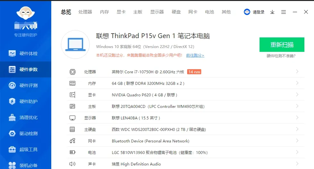This screenshot has height=169, width=314.
Task: Switch to the 电池 tab
Action: 210,12
